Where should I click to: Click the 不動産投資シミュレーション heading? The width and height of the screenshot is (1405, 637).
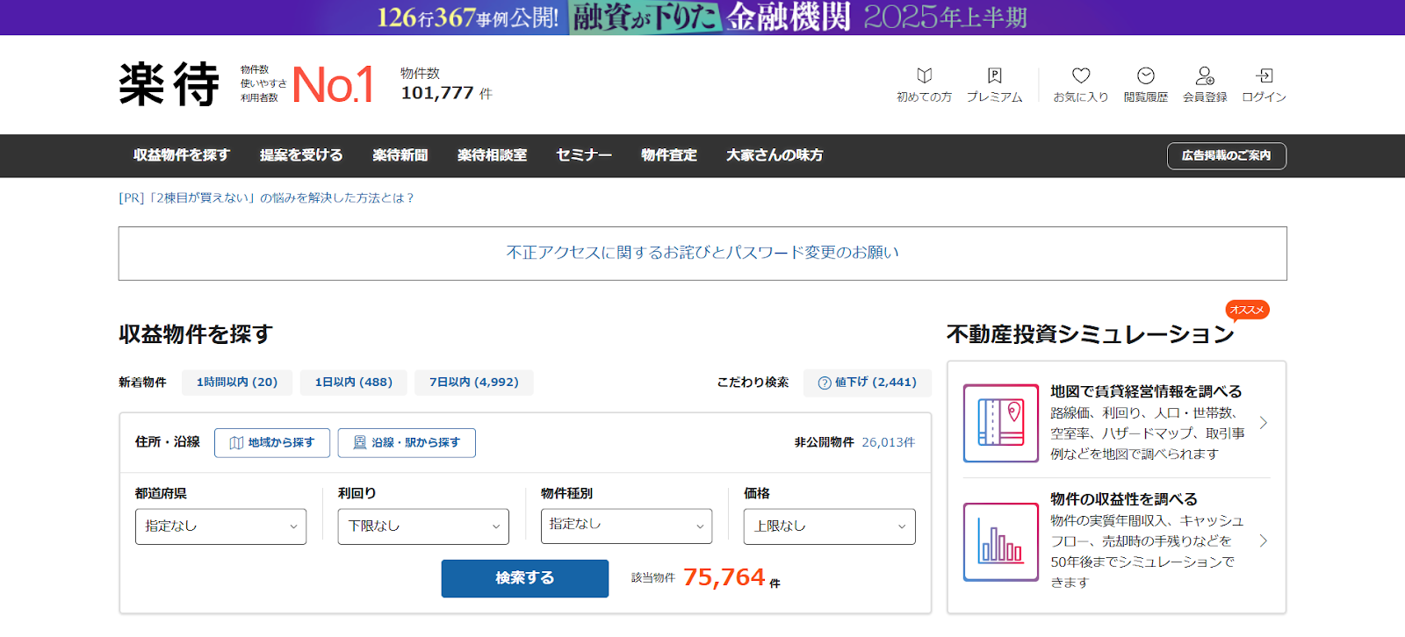point(1091,334)
